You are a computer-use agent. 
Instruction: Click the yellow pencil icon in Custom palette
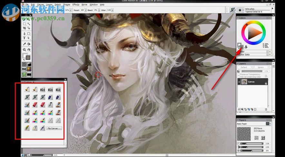(27, 128)
